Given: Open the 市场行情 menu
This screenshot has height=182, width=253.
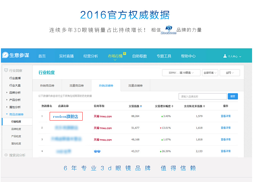Looking at the screenshot, I should coord(115,56).
